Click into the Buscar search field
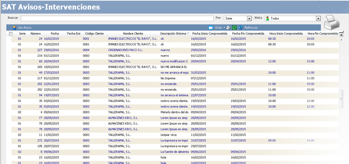This screenshot has width=349, height=164. 117,18
